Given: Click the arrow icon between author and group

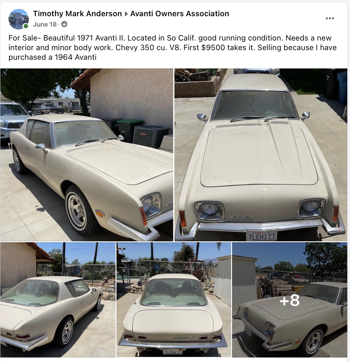Looking at the screenshot, I should [x=126, y=14].
